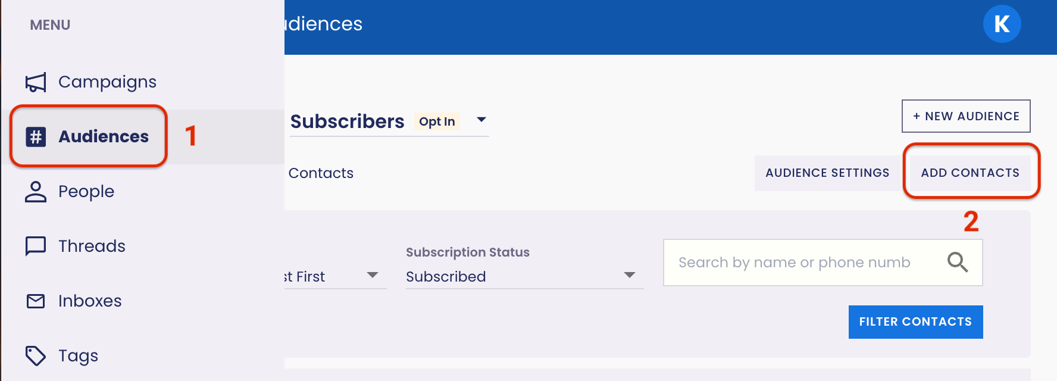This screenshot has width=1057, height=381.
Task: Open Audience Settings
Action: tap(827, 173)
